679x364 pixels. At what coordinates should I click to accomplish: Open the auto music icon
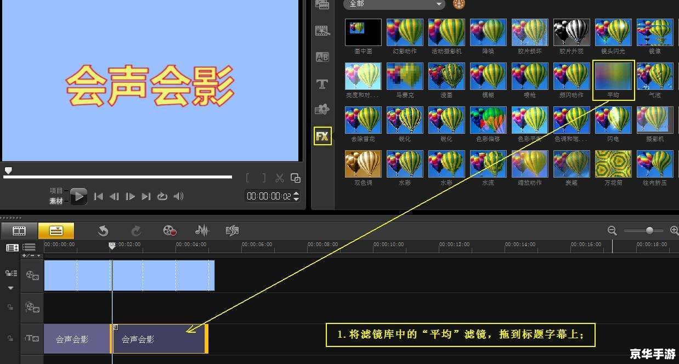pyautogui.click(x=232, y=231)
